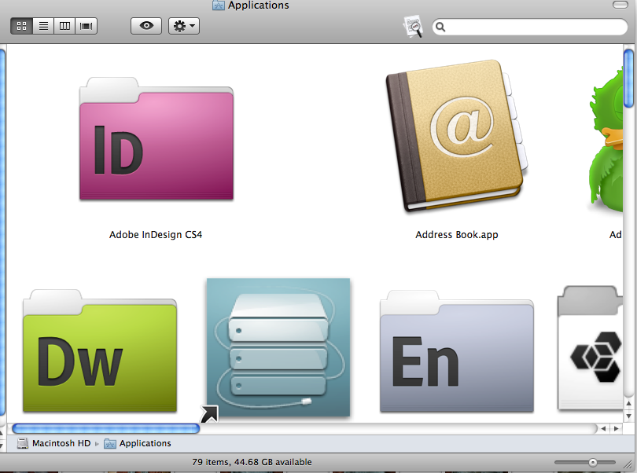Click the magnifying glass in search field

click(440, 27)
